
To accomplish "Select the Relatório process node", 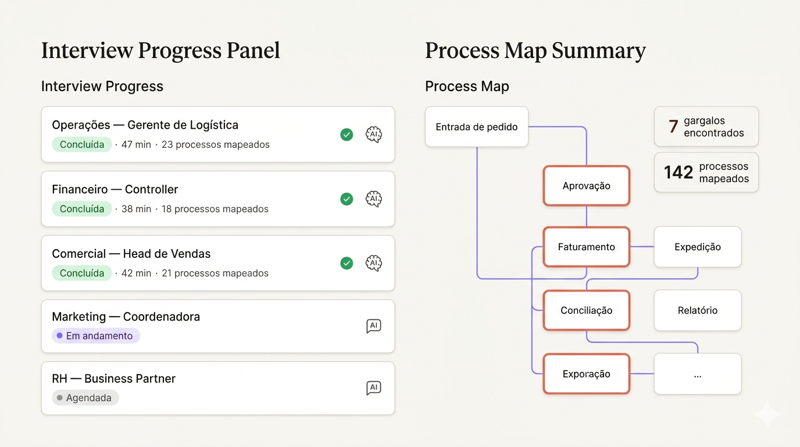I will [x=697, y=310].
